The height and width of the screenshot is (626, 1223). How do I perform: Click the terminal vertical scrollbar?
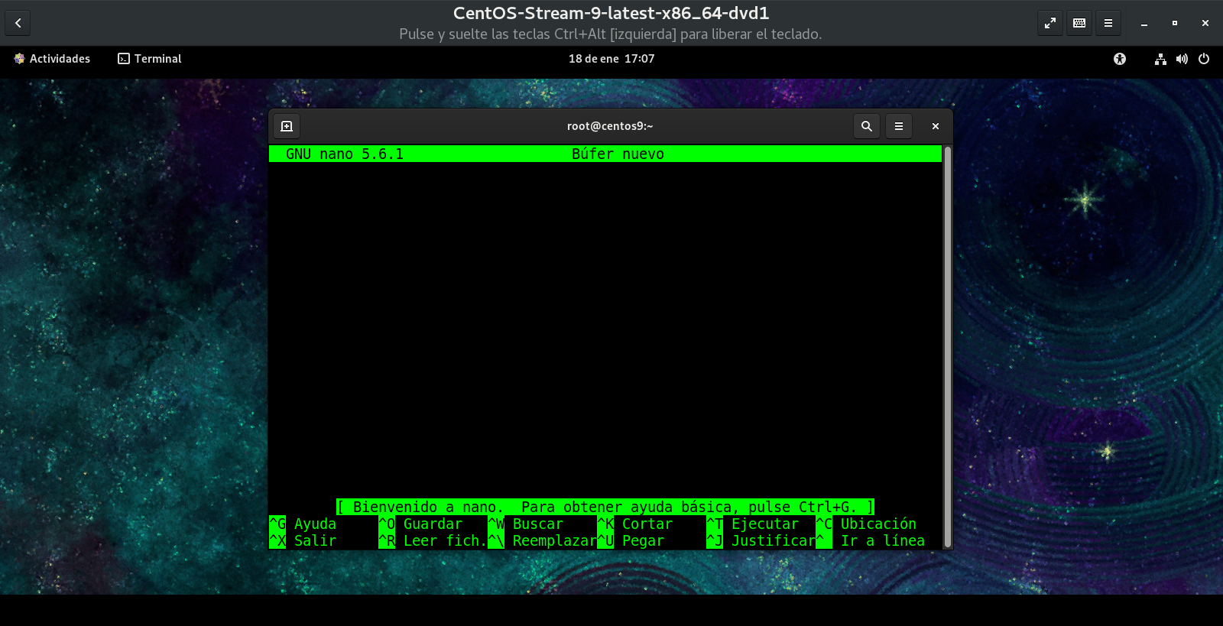(x=948, y=344)
